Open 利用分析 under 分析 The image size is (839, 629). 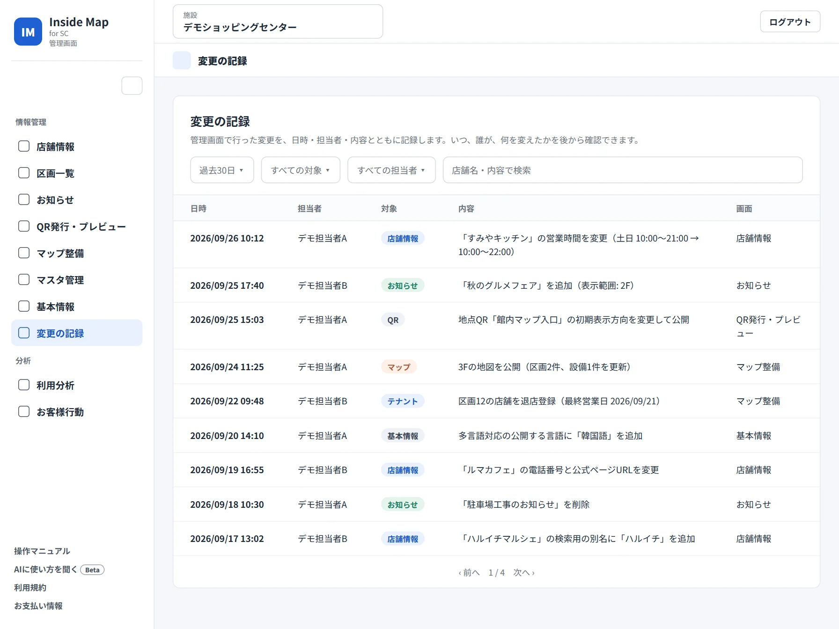[x=77, y=385]
